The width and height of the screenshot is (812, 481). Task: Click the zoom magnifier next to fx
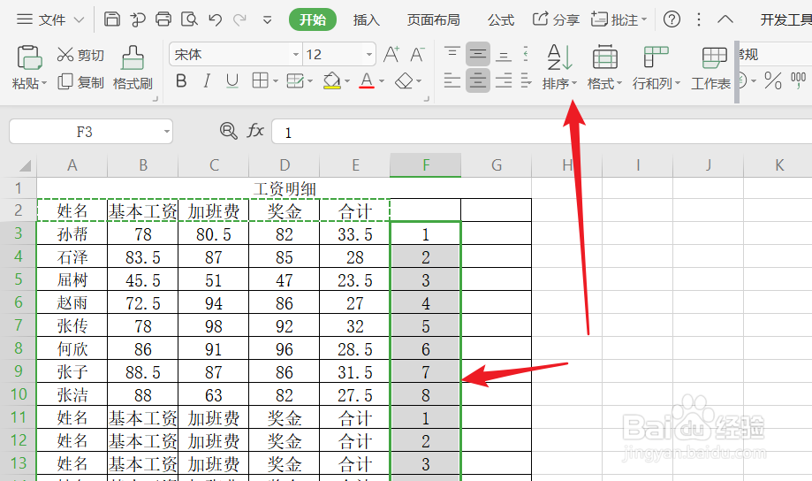228,131
